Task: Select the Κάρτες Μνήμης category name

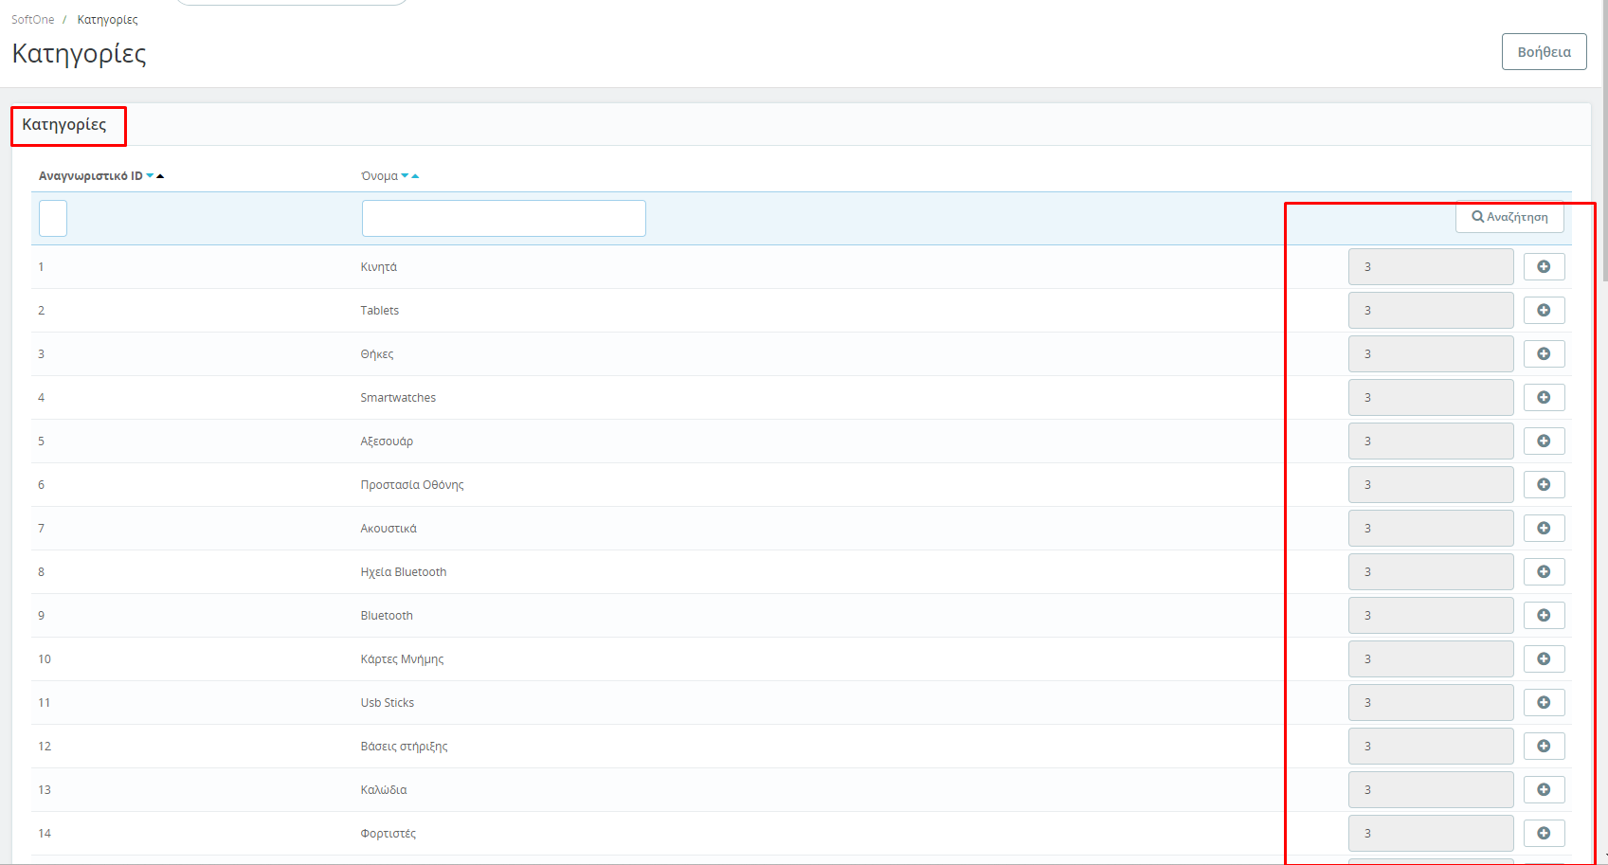Action: point(402,659)
